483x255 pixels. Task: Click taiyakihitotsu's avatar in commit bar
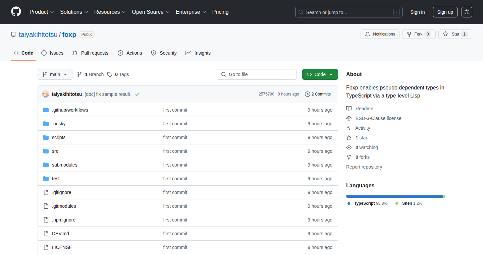[46, 94]
